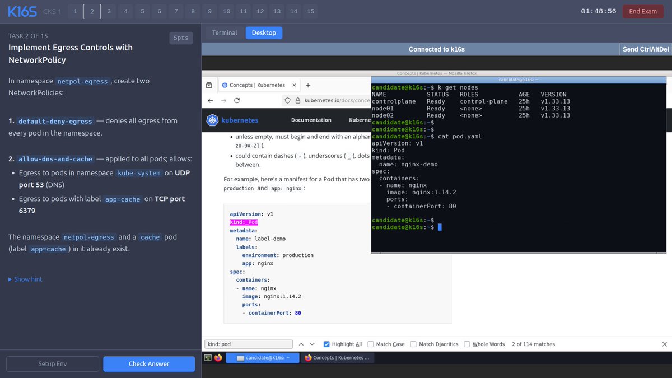Open Firefox tab list view icon
Screen dimensions: 672x378
tap(209, 85)
